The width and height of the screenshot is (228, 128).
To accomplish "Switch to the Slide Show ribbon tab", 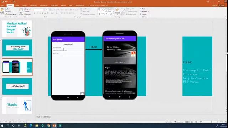I will [54, 6].
